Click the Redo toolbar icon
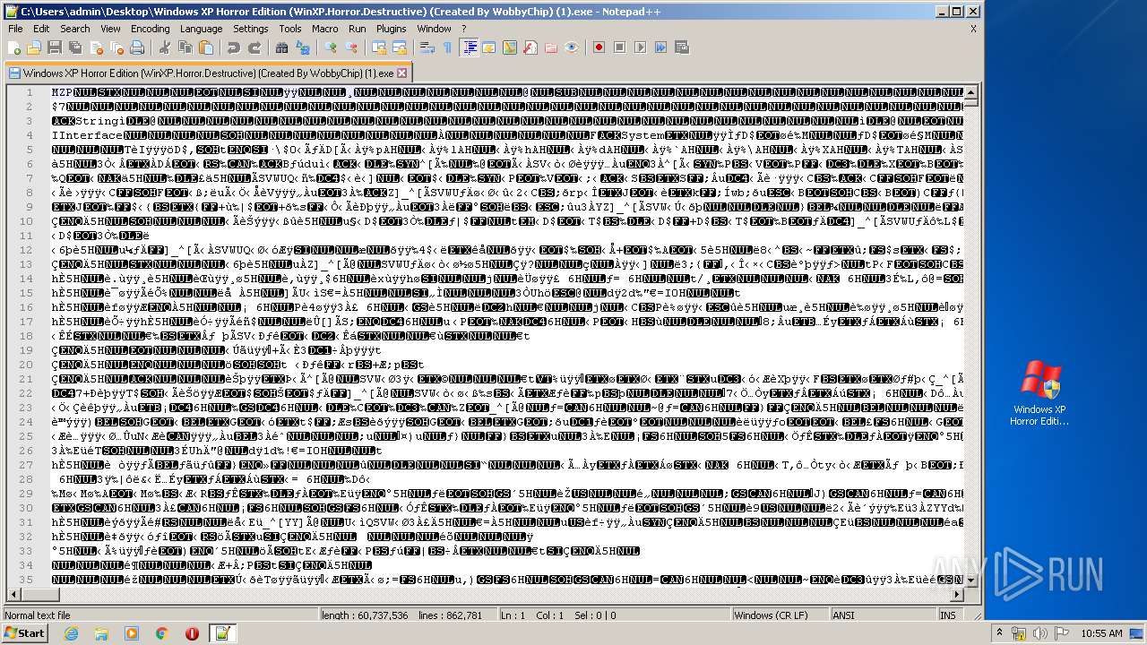Screen dimensions: 1147x645 click(x=254, y=47)
